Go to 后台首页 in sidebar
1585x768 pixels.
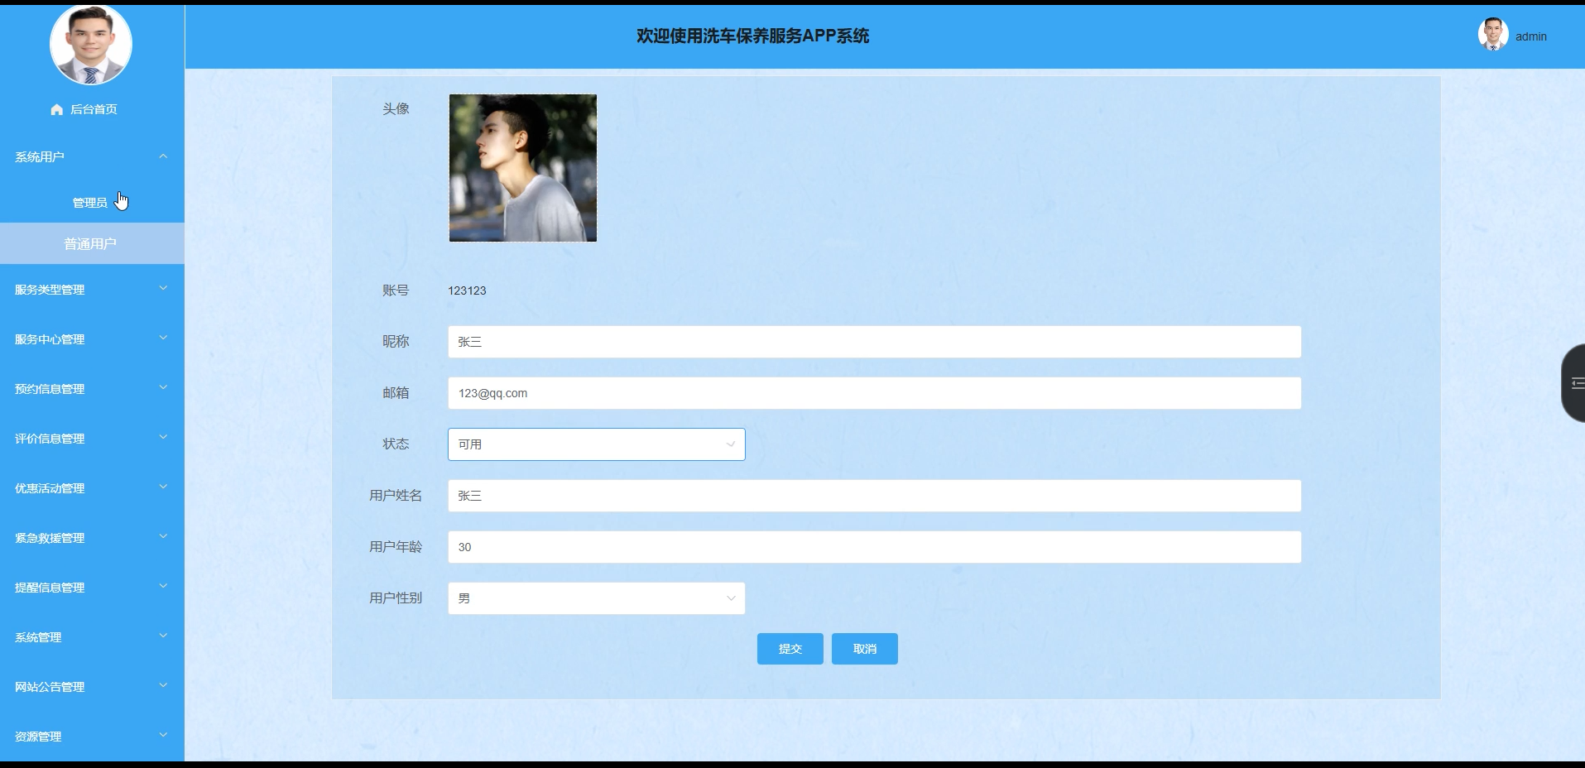[x=94, y=109]
